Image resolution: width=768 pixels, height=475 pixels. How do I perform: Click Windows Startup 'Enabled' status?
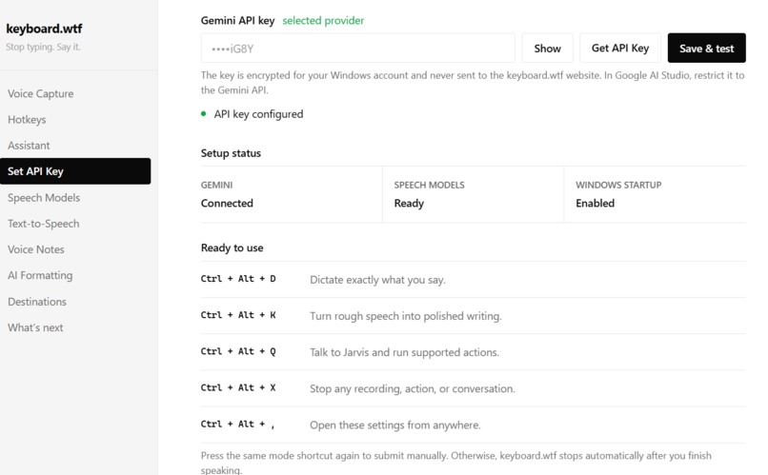point(596,203)
